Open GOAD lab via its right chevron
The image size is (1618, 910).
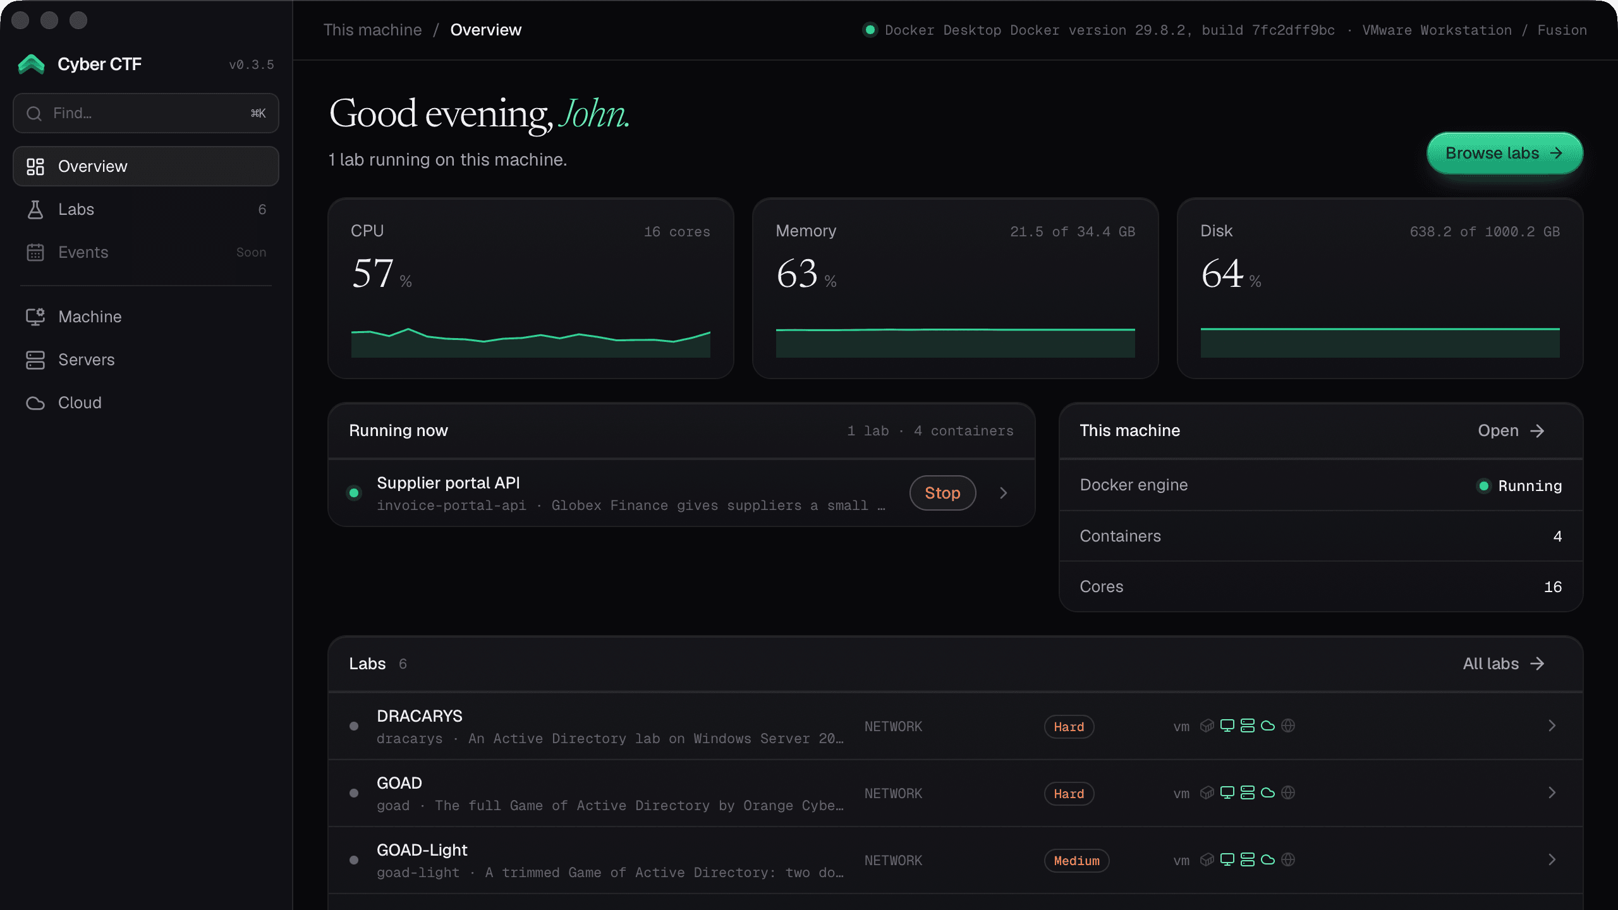1552,792
